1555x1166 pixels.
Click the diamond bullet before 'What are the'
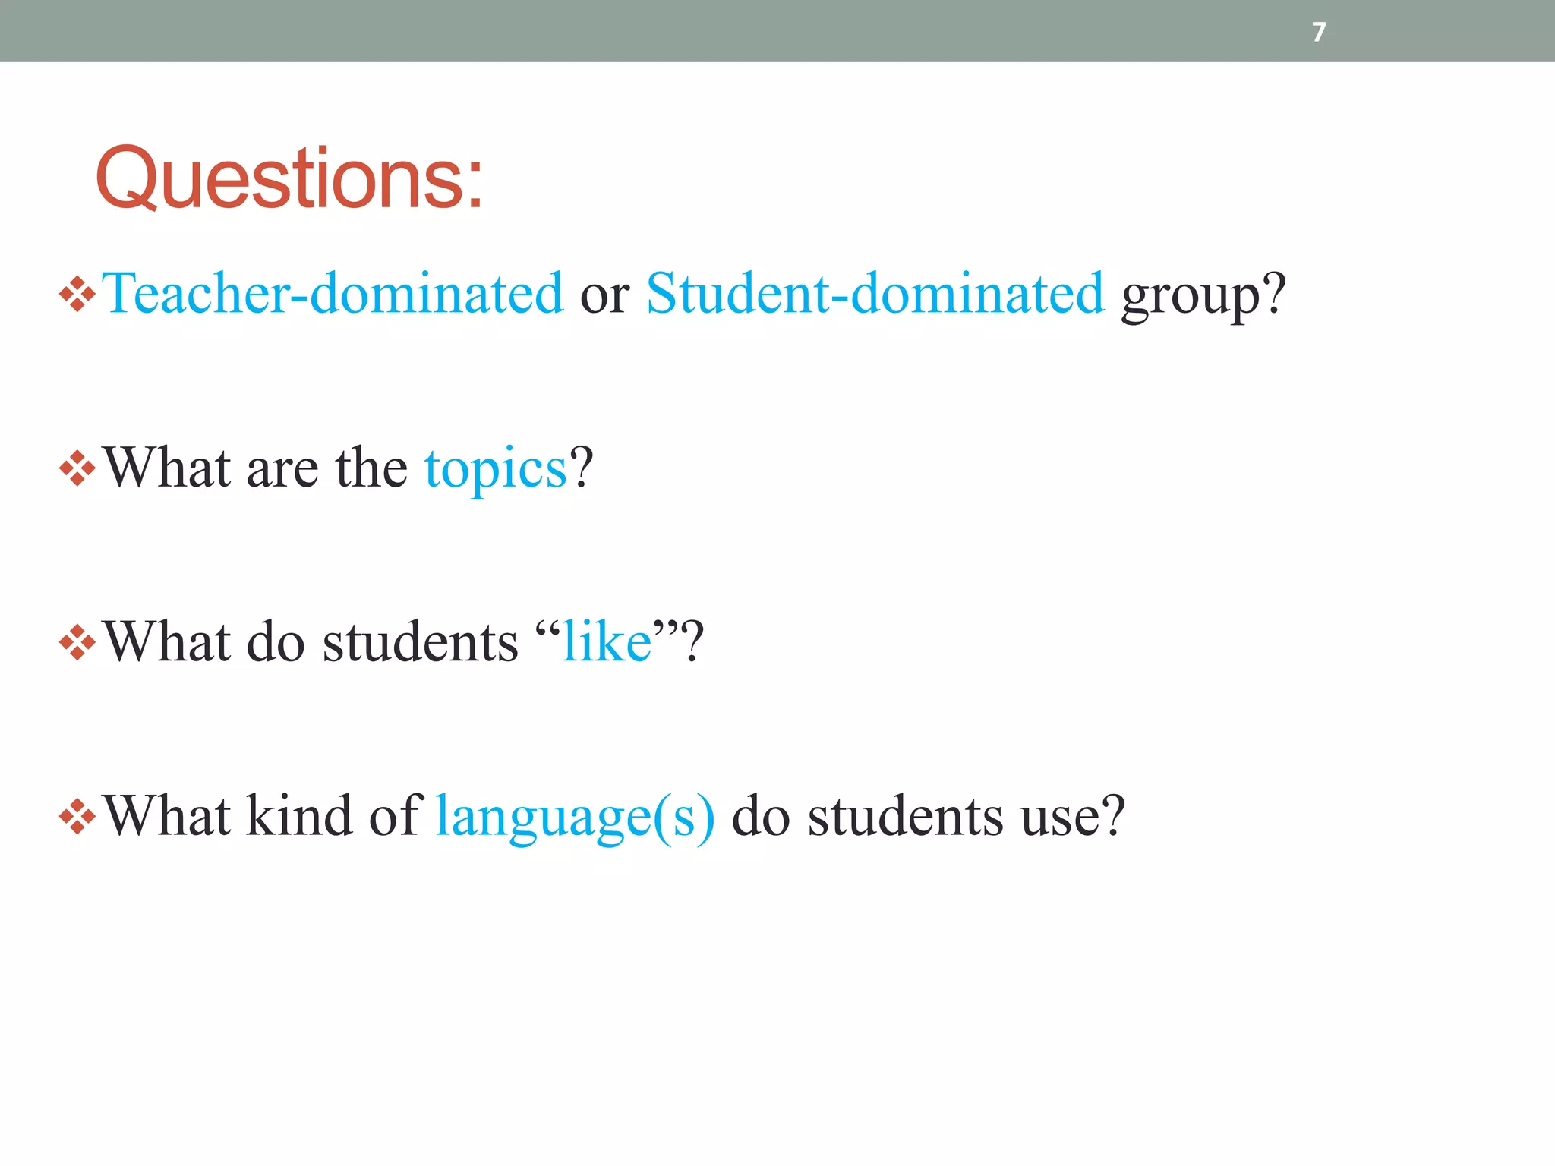[x=77, y=468]
